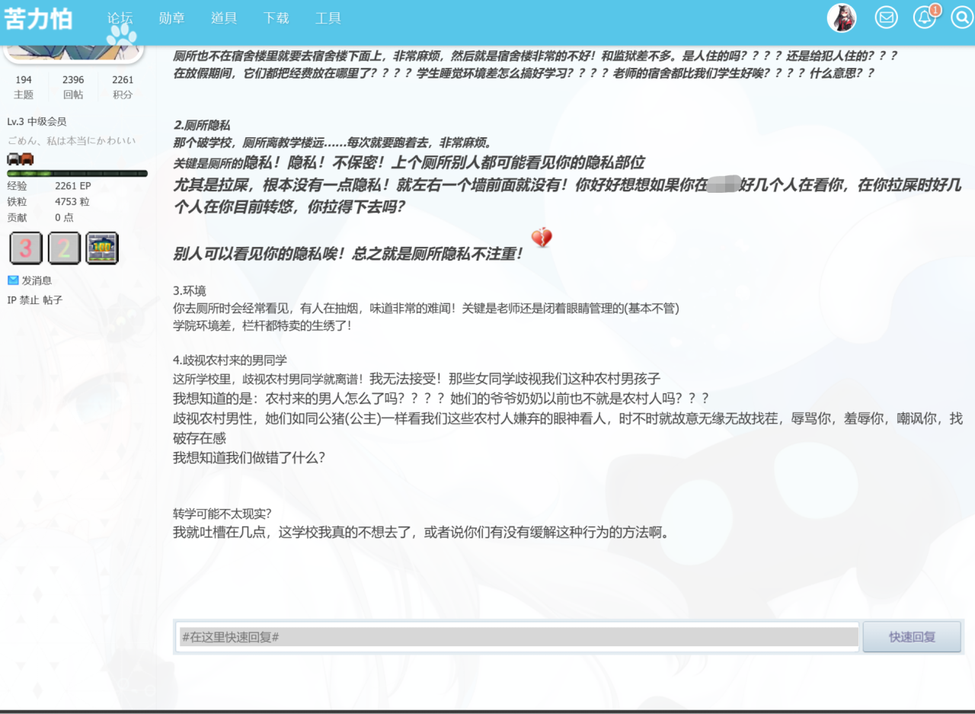
Task: Focus the quick reply input field
Action: click(x=519, y=636)
